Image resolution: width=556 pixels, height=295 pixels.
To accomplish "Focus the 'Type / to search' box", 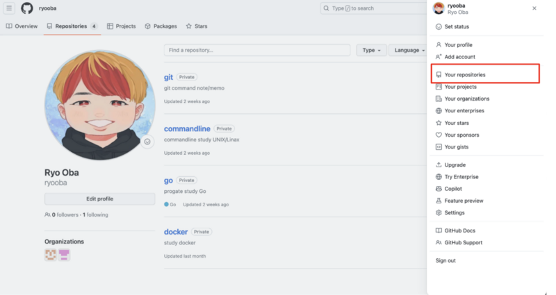I will [x=373, y=8].
